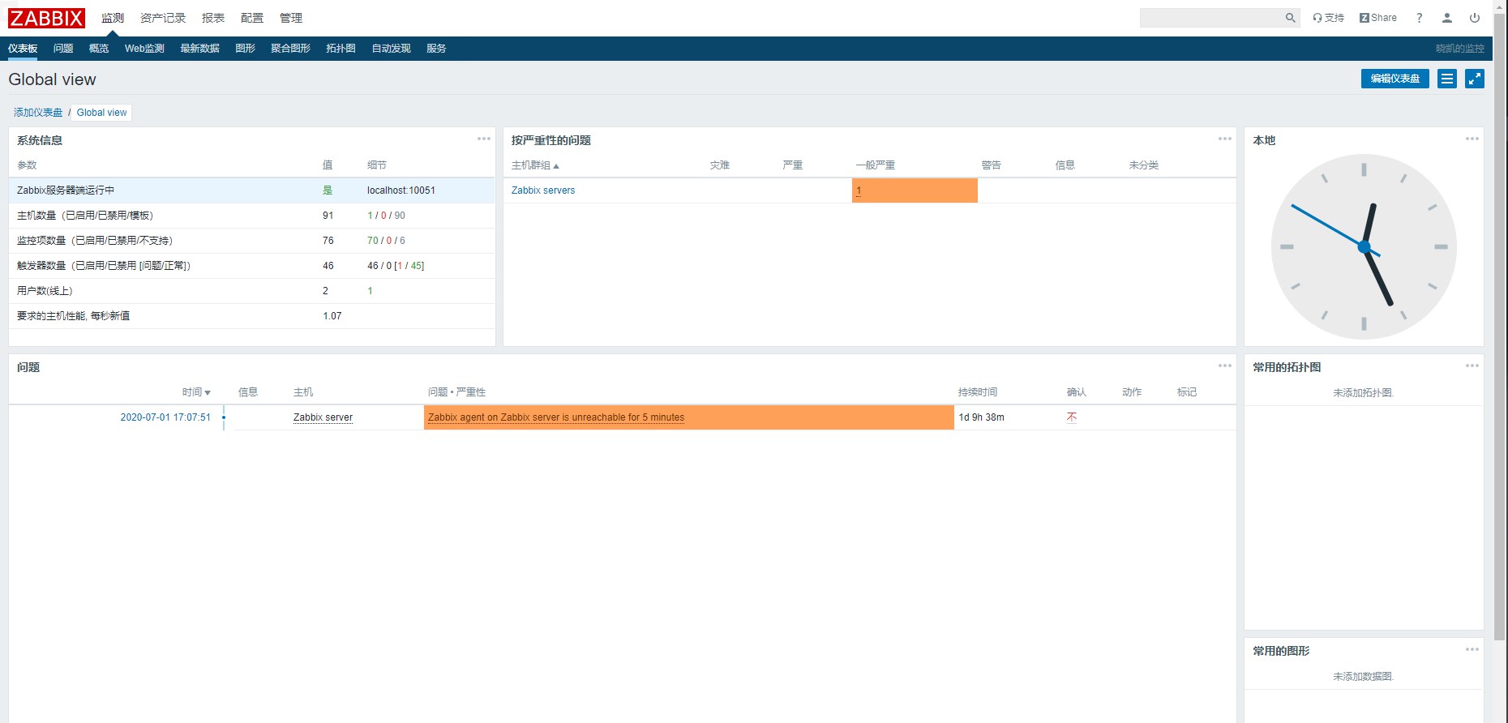Open the 管理 main menu
Screen dimensions: 1508x723
291,18
